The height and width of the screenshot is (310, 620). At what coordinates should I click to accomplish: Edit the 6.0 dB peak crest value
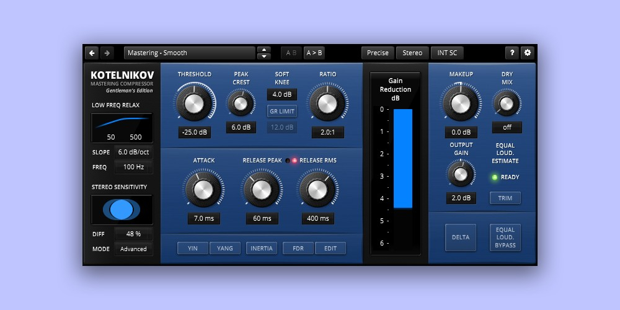[x=241, y=127]
